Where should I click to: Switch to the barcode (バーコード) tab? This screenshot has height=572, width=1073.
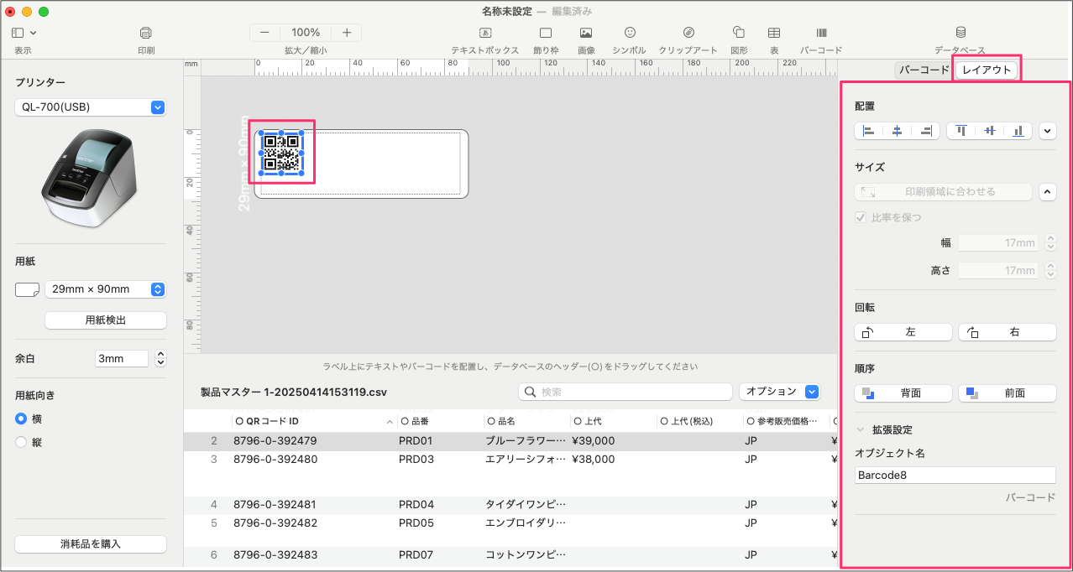point(924,70)
